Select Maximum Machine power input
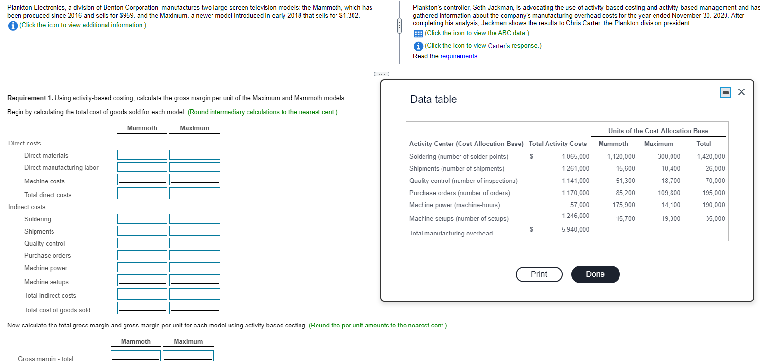The image size is (760, 362). 194,268
